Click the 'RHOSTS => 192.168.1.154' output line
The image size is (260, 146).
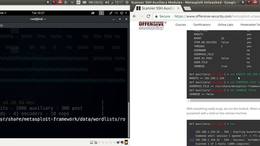tap(207, 78)
